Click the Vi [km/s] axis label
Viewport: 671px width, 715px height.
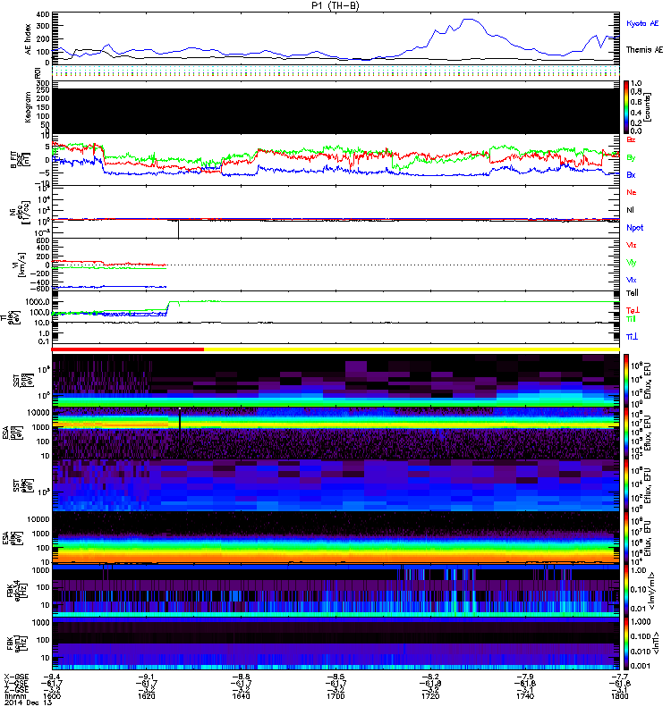coord(21,265)
